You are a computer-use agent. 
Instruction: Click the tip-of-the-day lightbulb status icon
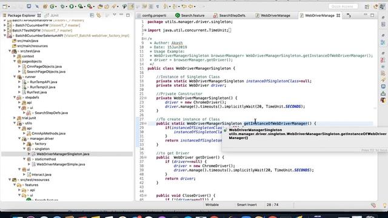385,205
